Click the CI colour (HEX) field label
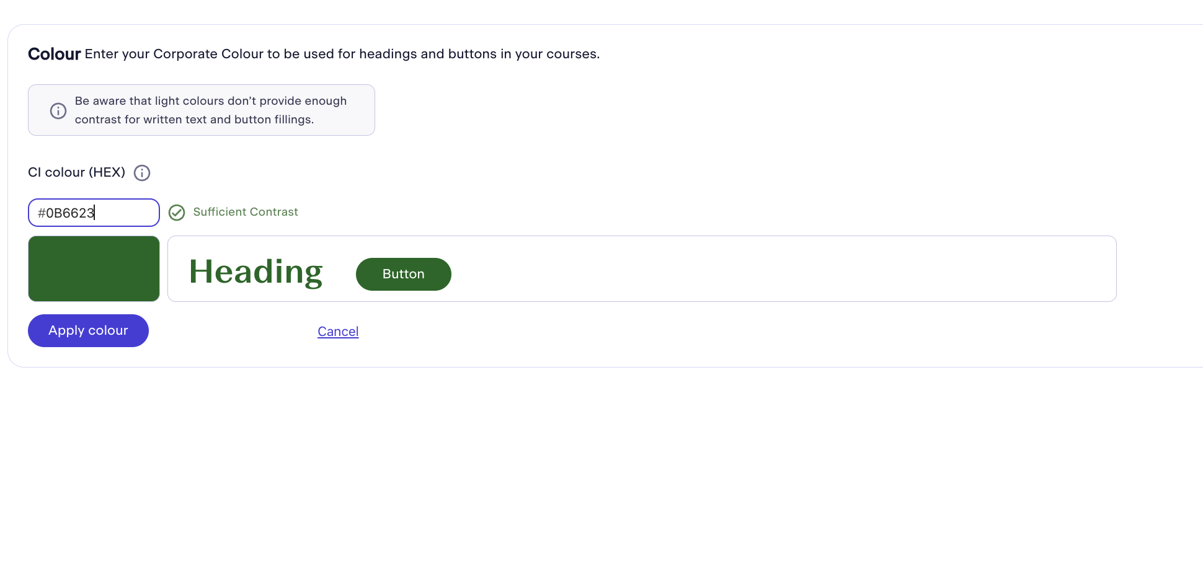This screenshot has height=574, width=1203. pyautogui.click(x=77, y=172)
